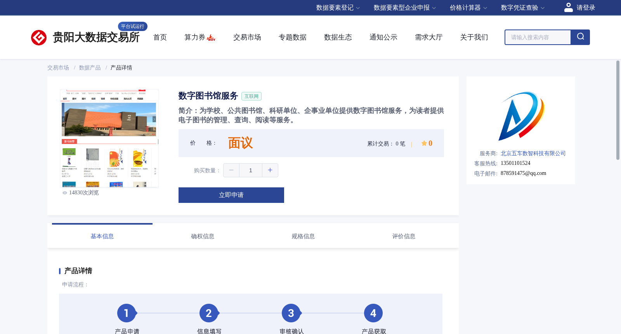Click the service provider company logo
This screenshot has height=334, width=621.
(x=521, y=116)
